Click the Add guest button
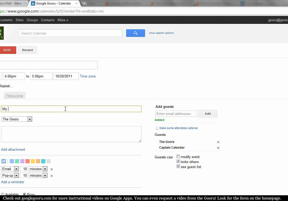The image size is (288, 201). pyautogui.click(x=208, y=114)
